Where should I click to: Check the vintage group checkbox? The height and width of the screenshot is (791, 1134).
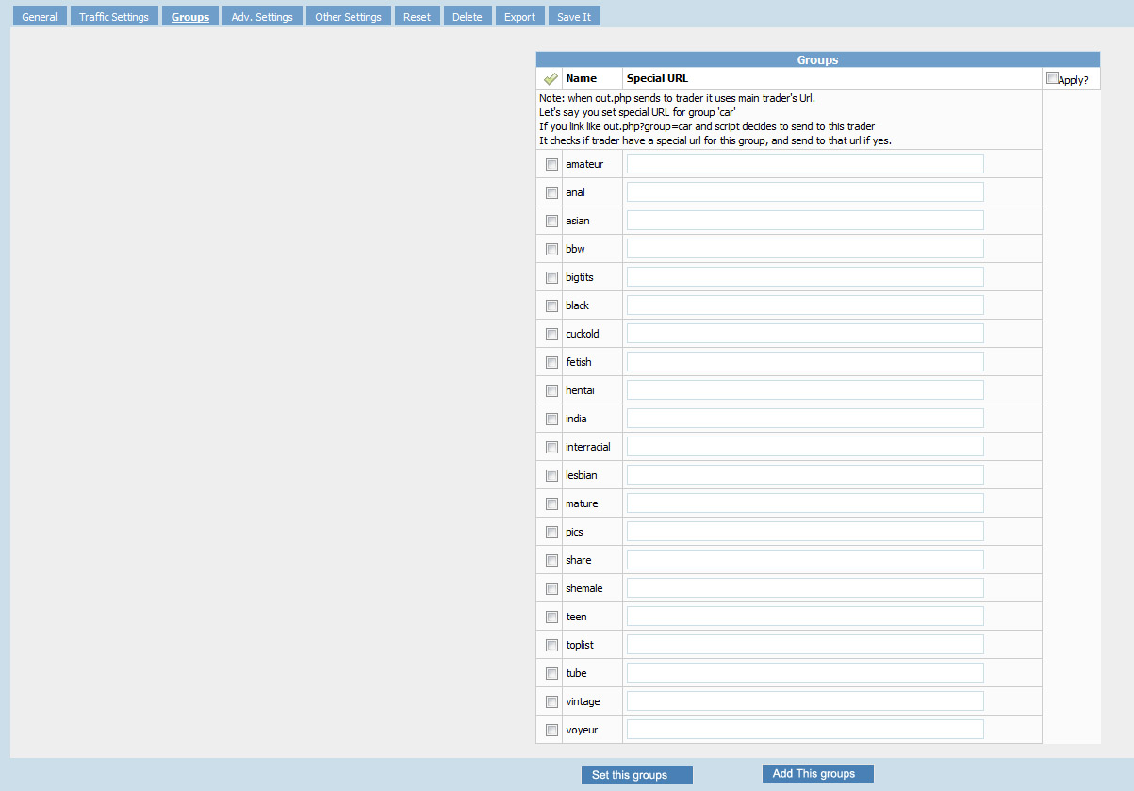pyautogui.click(x=552, y=702)
